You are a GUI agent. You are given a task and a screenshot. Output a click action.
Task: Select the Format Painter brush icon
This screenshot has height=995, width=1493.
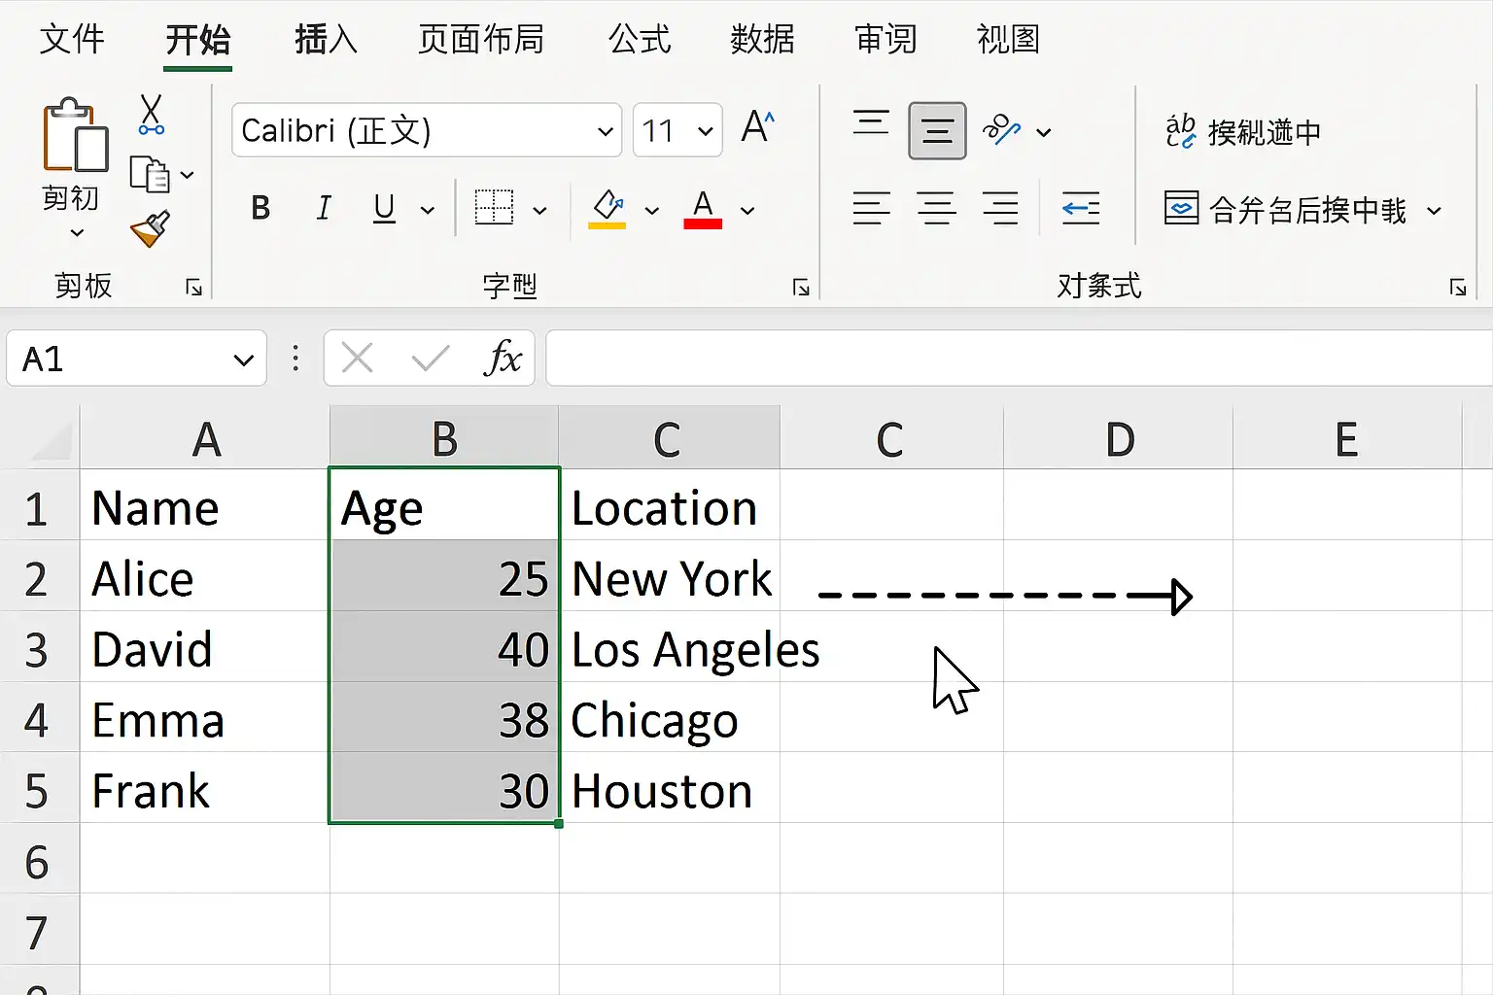pos(151,229)
